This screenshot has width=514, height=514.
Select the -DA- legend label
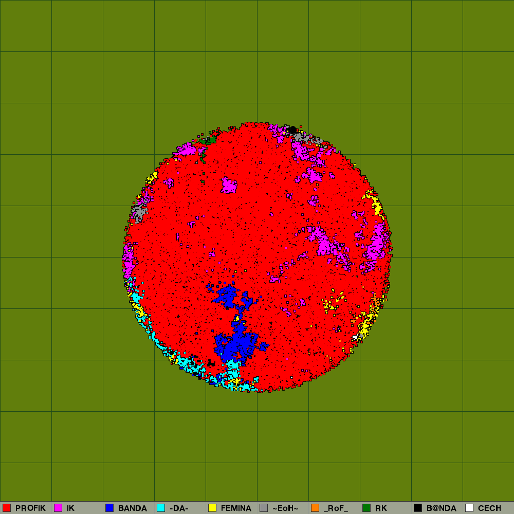[x=179, y=508]
